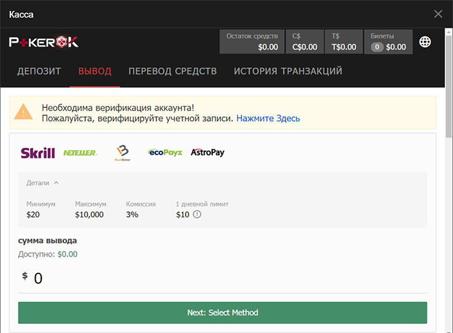Click the Минимум $20 value
The width and height of the screenshot is (453, 333).
[x=33, y=215]
